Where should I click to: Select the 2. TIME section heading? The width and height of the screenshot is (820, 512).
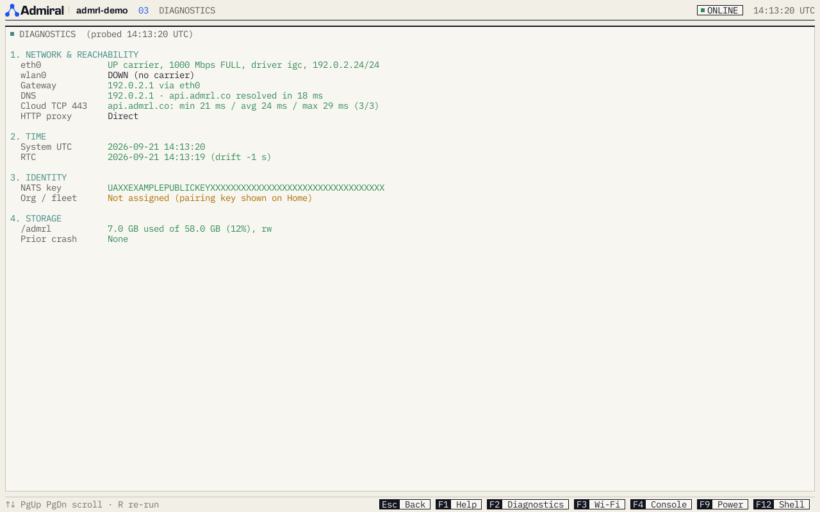pyautogui.click(x=28, y=137)
